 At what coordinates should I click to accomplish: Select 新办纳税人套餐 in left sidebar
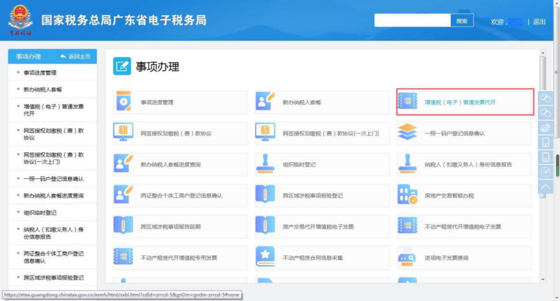point(43,90)
